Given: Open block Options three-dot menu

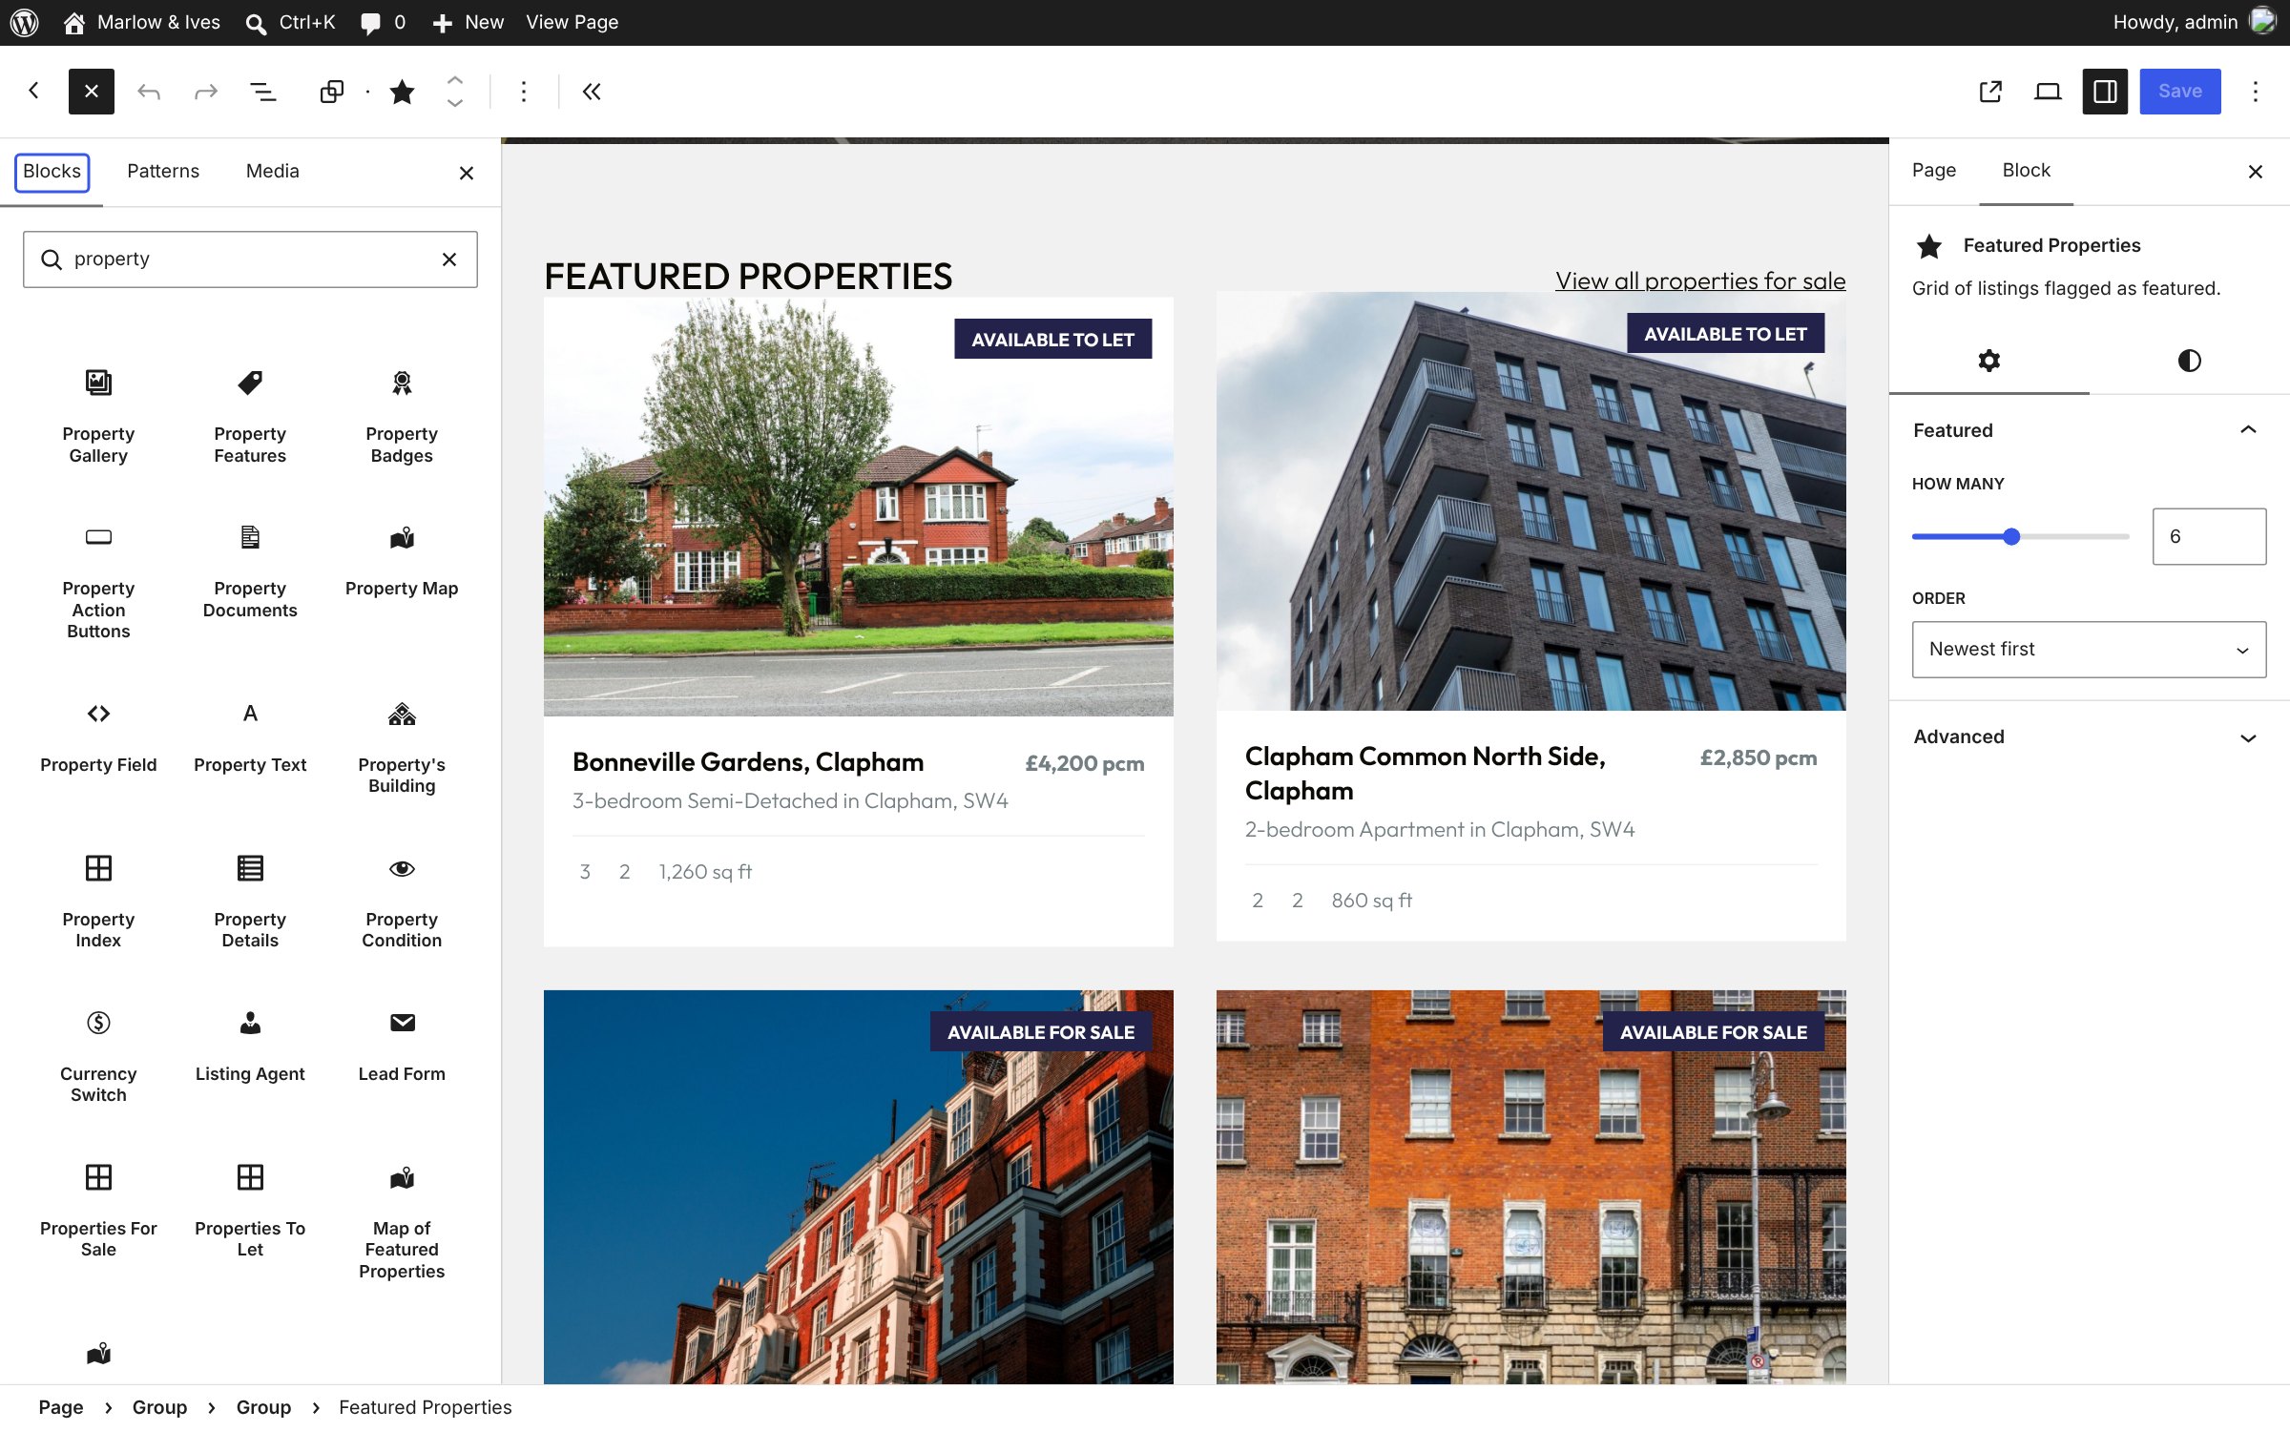Looking at the screenshot, I should click(523, 92).
